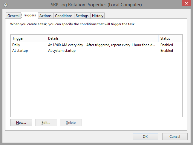Click the clock icon in the title bar
This screenshot has width=193, height=145.
(6, 5)
